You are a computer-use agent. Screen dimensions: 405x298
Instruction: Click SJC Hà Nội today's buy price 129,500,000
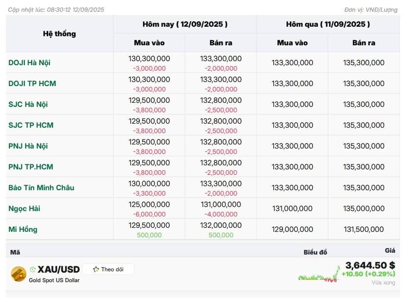coord(149,101)
